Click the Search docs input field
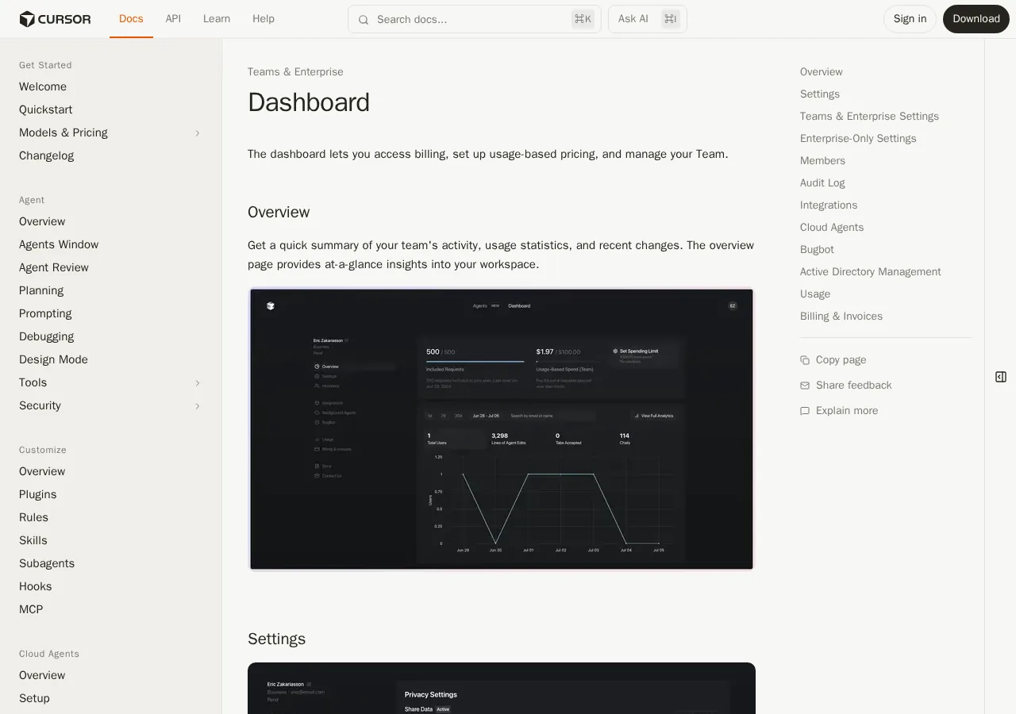Screen dimensions: 1016x714 [x=475, y=19]
